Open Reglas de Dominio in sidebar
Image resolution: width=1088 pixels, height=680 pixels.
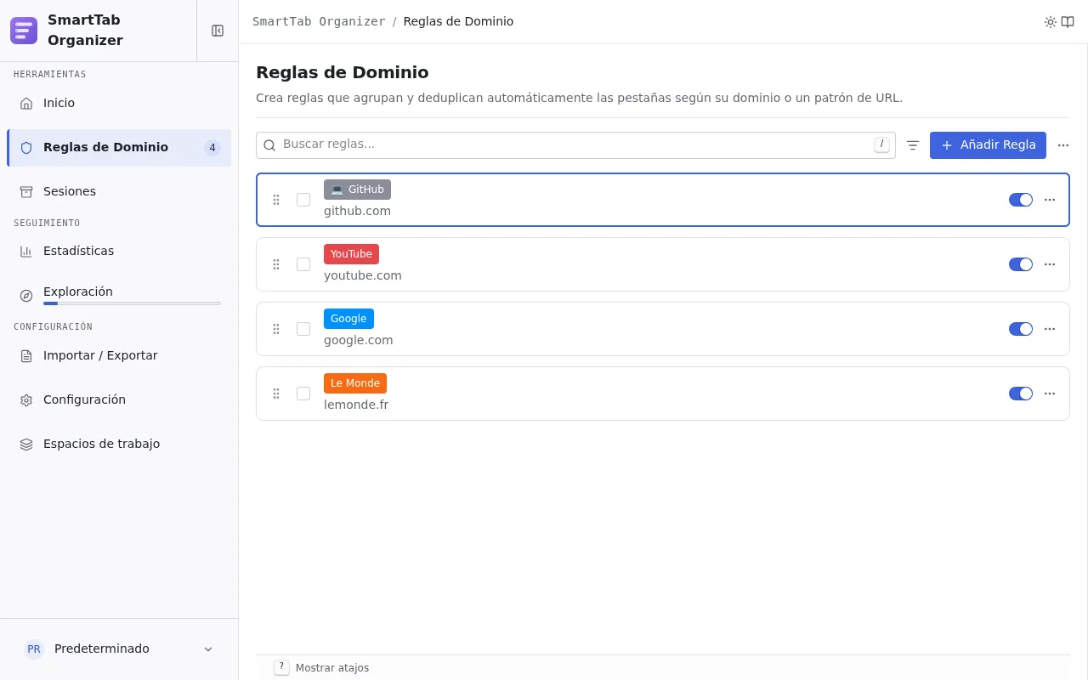point(119,148)
